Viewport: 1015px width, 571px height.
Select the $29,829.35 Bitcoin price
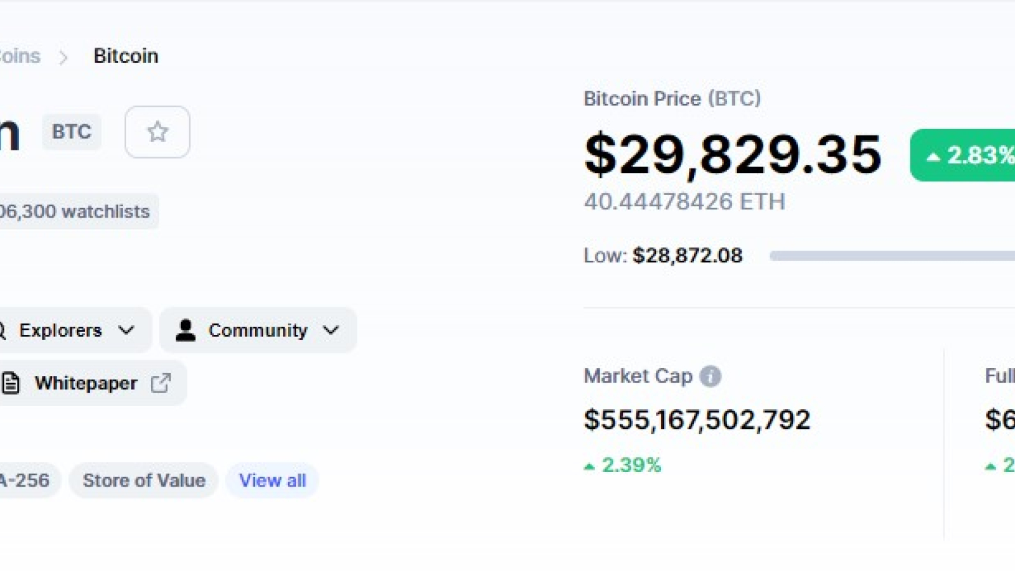(733, 154)
